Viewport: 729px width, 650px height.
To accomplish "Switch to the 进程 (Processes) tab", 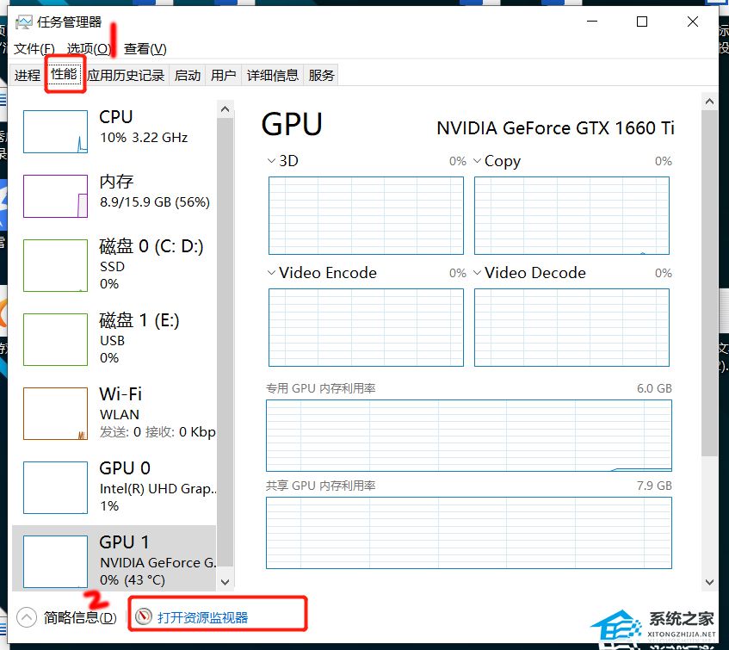I will coord(27,75).
